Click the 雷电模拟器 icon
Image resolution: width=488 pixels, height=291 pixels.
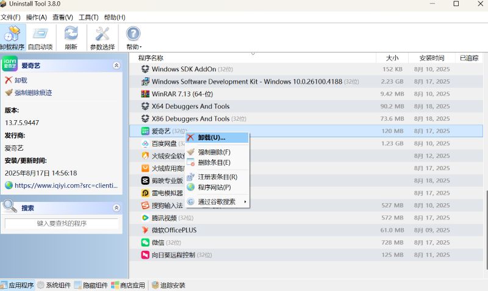(x=145, y=193)
